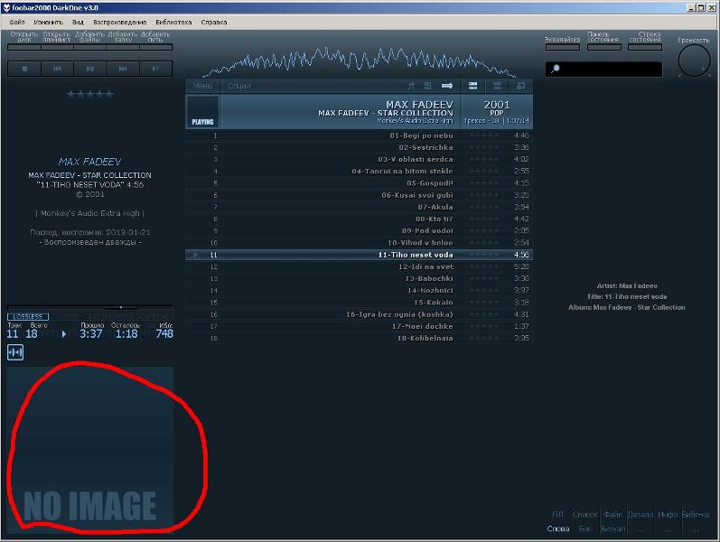This screenshot has height=542, width=720.
Task: Click the rating stars of 17-Moei dochke
Action: (x=484, y=327)
